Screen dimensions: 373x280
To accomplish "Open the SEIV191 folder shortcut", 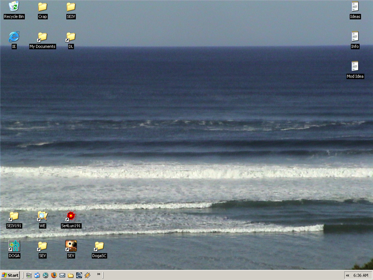I will [14, 216].
